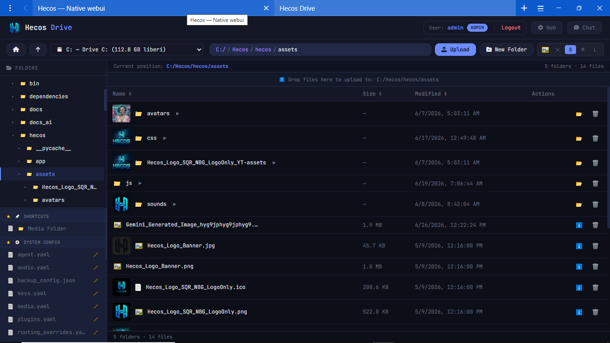Screen dimensions: 610x343
Task: Open the Chat page
Action: 584,28
